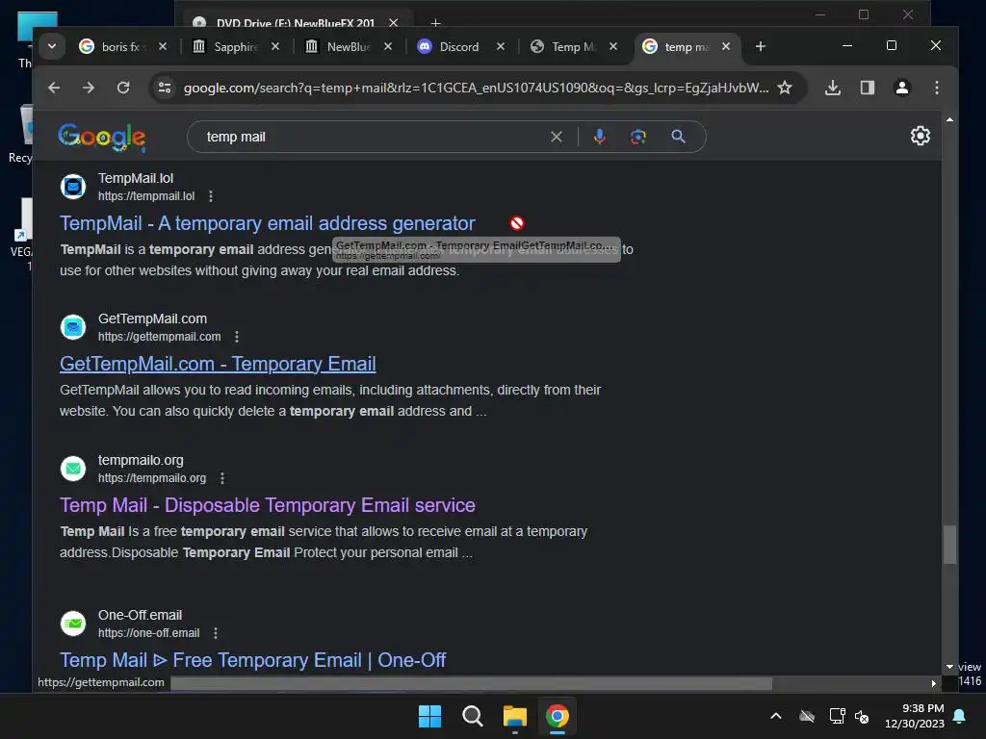Click the Chrome taskbar icon
This screenshot has height=739, width=986.
click(558, 716)
